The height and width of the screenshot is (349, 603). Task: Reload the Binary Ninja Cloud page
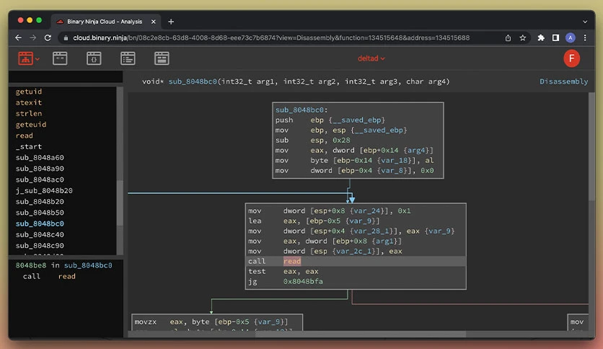click(x=48, y=37)
